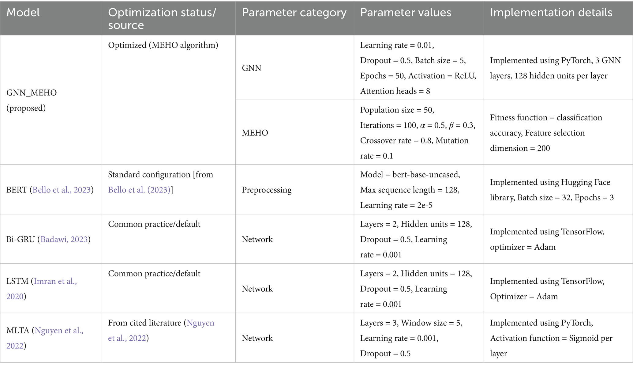This screenshot has width=633, height=368.
Task: Click the "Bello et al., 2023" citation beside BERT
Action: pos(62,190)
